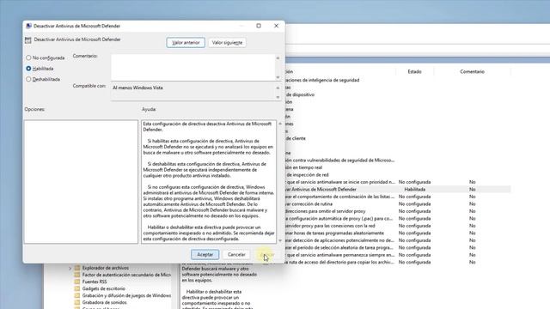Viewport: 550px width, 309px height.
Task: Select the No configurada radio button
Action: point(28,58)
